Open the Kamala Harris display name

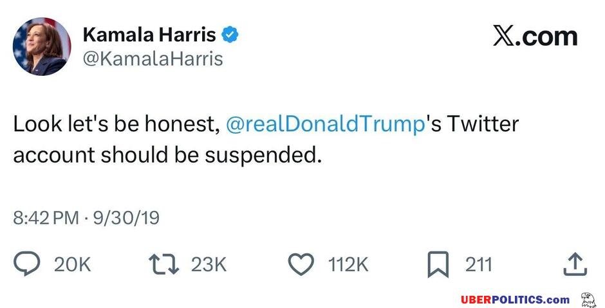click(x=149, y=35)
